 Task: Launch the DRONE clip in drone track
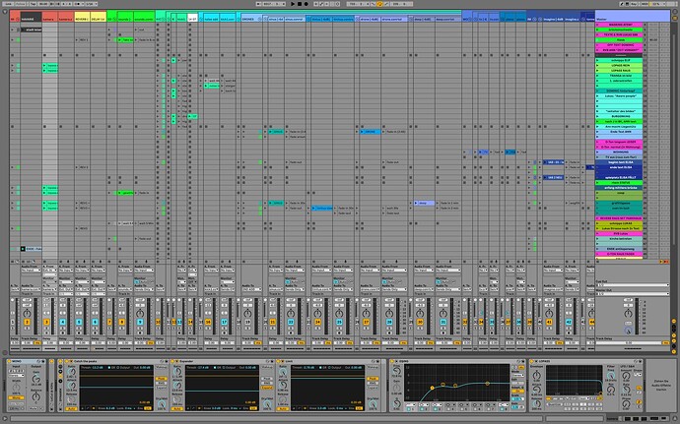[x=363, y=132]
